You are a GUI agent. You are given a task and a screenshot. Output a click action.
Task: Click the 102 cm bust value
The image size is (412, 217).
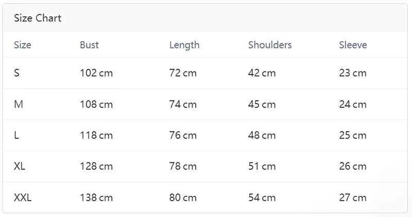[96, 73]
